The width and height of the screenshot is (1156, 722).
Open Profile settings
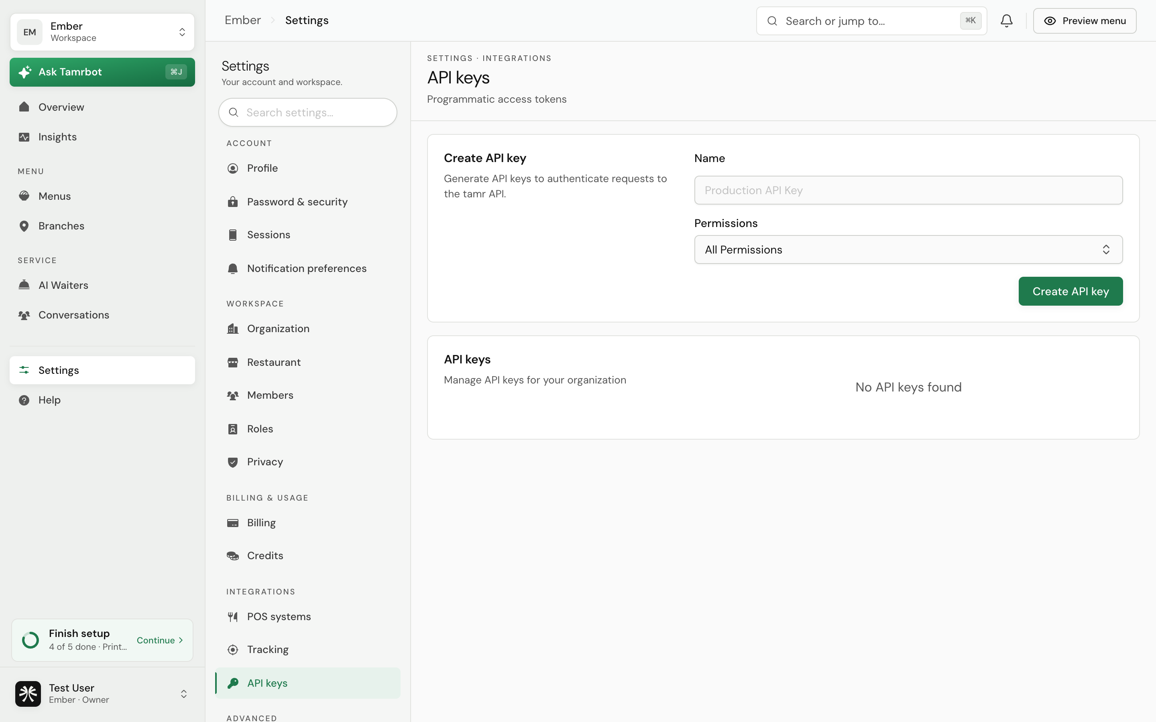point(307,168)
